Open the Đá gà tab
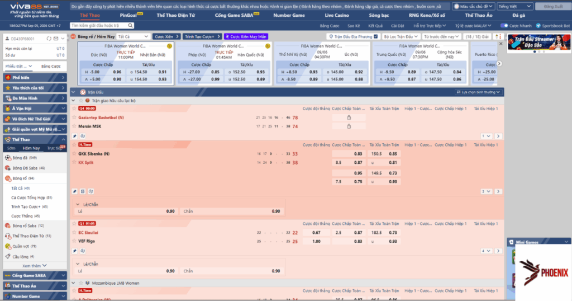572x301 pixels. (518, 15)
